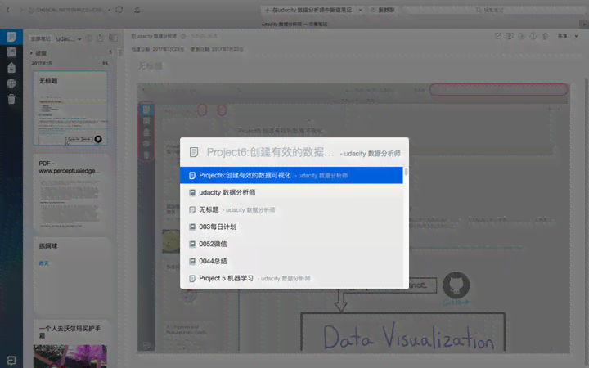Click the sidebar's bottom collapse icon
Screen dimensions: 589x368
point(11,361)
